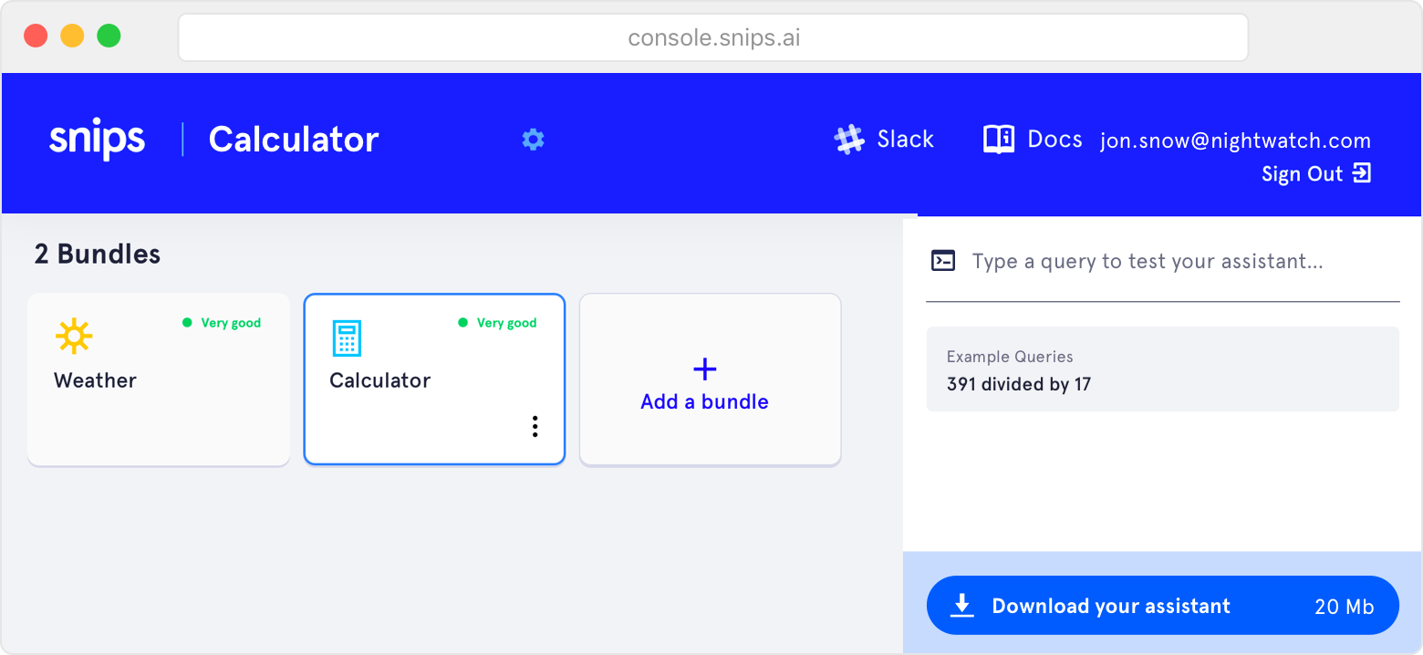Click Weather's Very good status

pyautogui.click(x=222, y=323)
